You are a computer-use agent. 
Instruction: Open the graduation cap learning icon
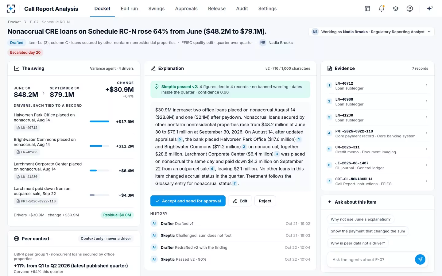396,9
